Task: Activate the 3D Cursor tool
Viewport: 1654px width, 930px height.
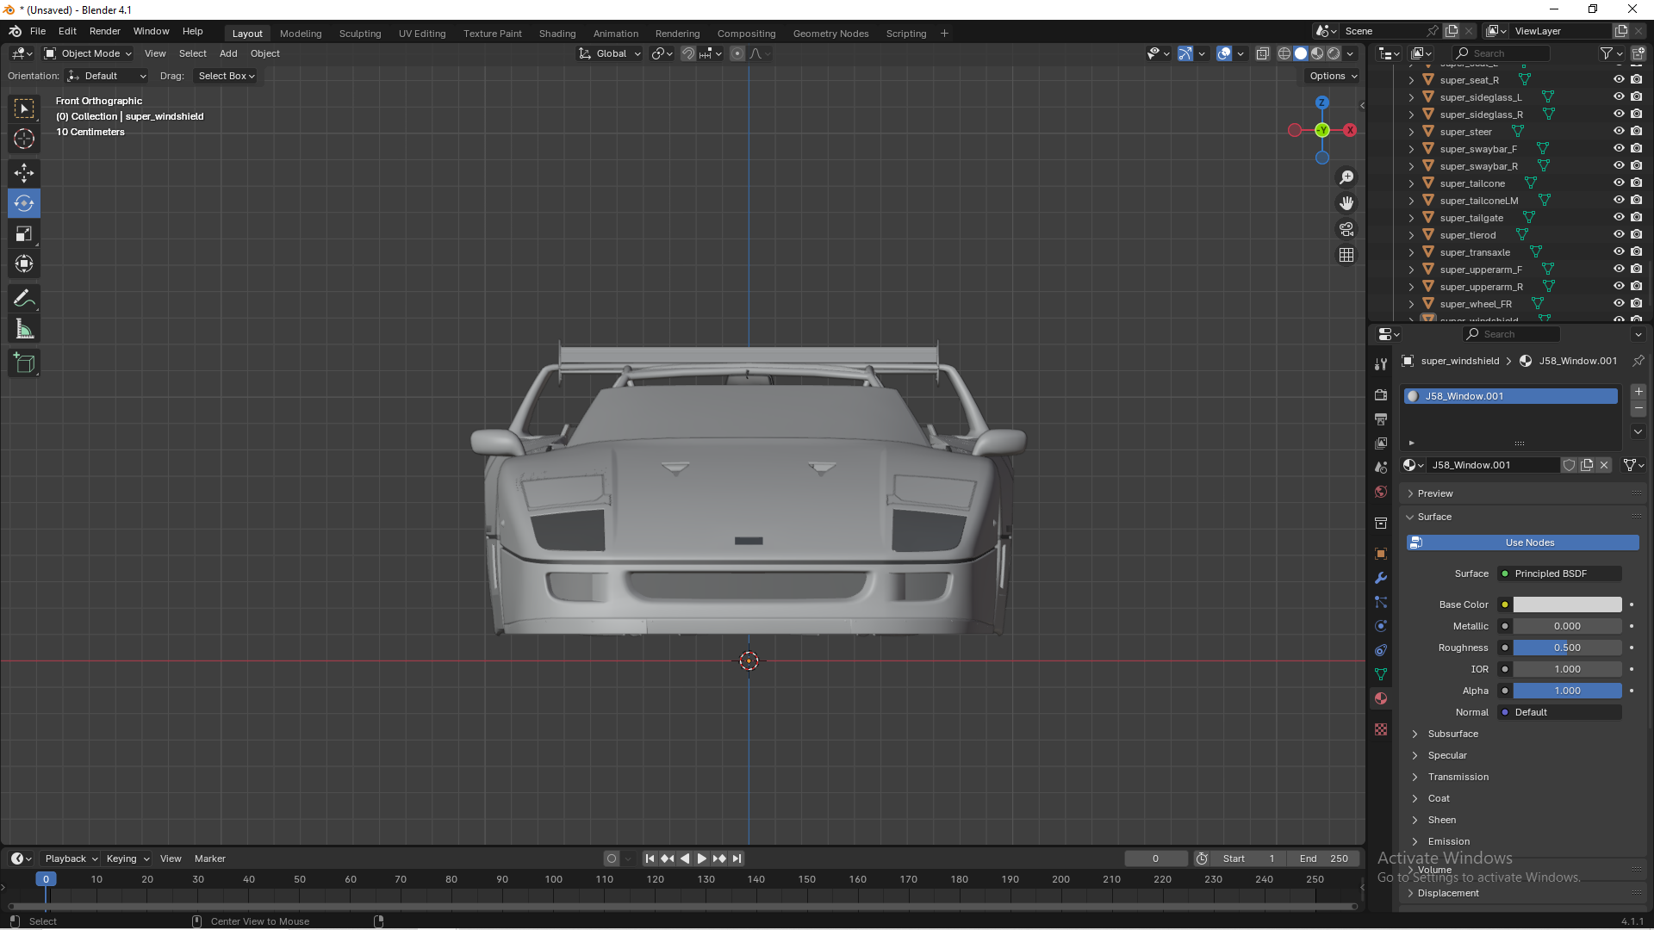Action: 24,139
